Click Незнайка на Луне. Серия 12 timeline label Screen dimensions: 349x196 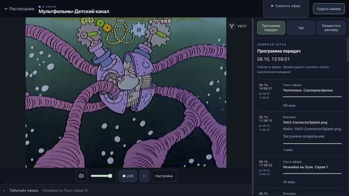click(65, 191)
